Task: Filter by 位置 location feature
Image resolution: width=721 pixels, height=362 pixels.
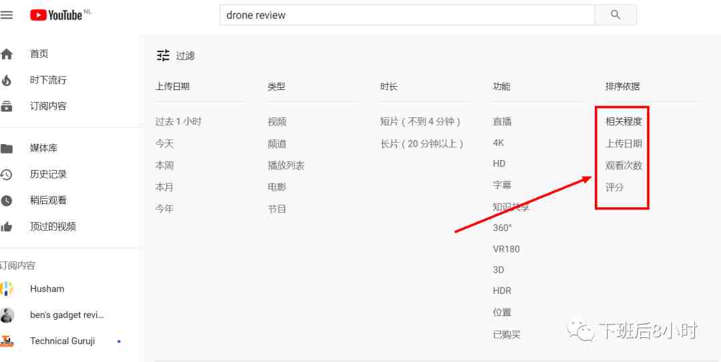Action: coord(502,313)
